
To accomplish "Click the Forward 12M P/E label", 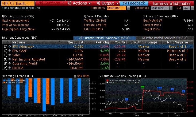I will pos(95,25).
